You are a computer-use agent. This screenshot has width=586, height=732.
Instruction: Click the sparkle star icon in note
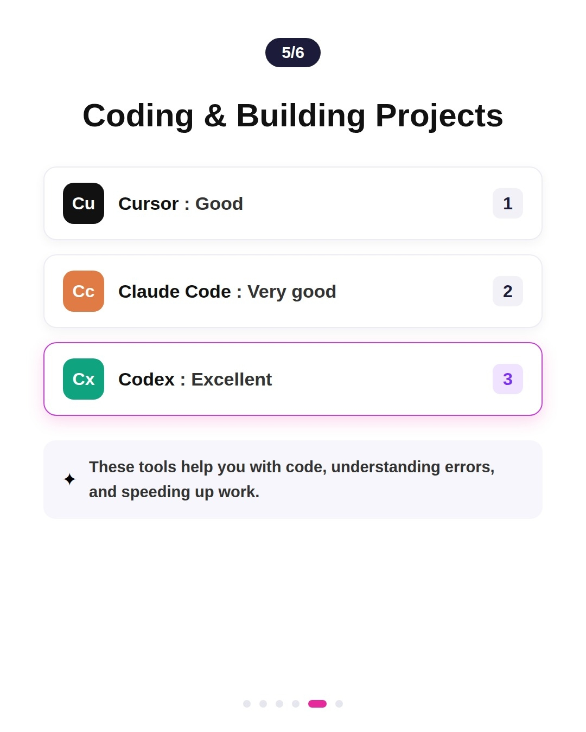[x=69, y=479]
